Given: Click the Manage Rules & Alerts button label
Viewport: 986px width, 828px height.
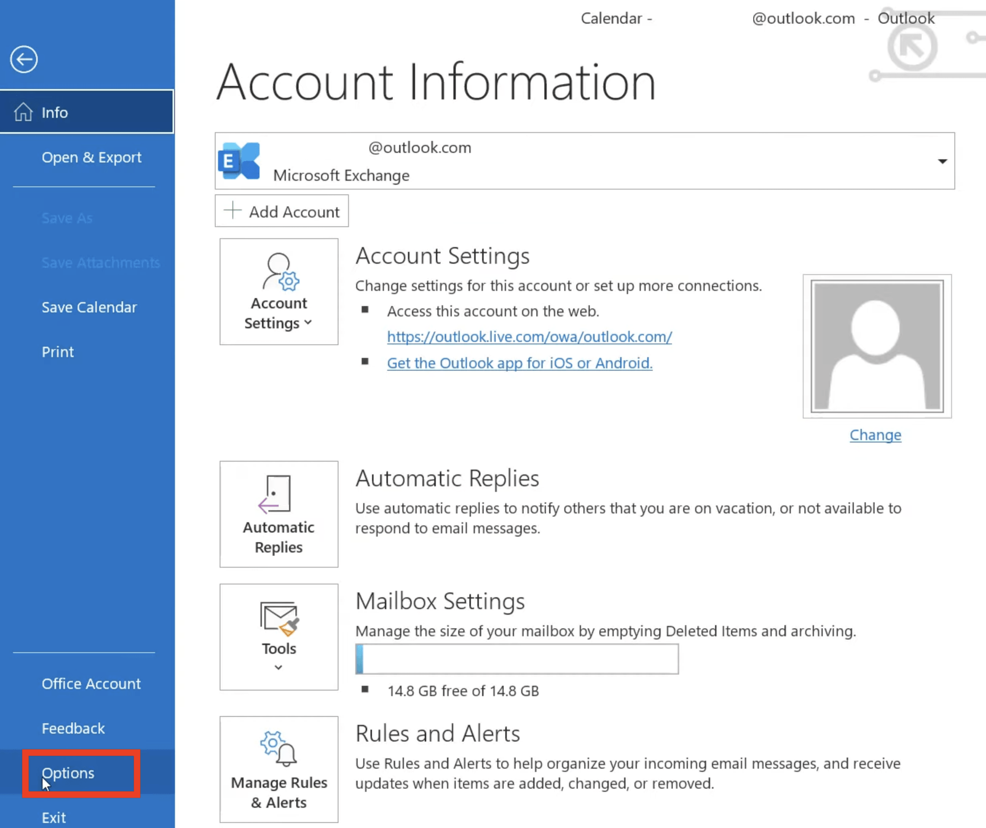Looking at the screenshot, I should tap(279, 792).
